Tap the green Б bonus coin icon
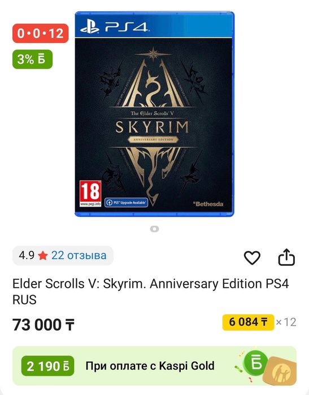Viewport: 309px width, 395px height. pos(255,363)
